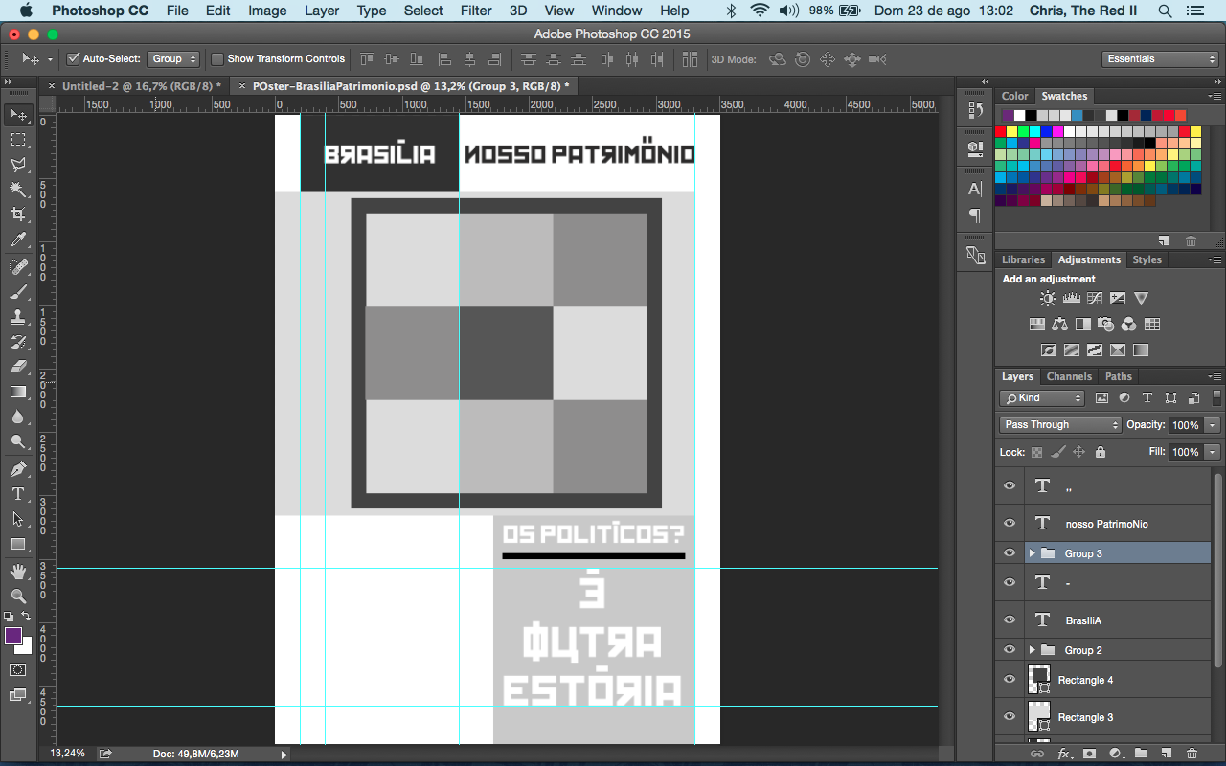Enable Show Transform Controls checkbox

coord(217,59)
